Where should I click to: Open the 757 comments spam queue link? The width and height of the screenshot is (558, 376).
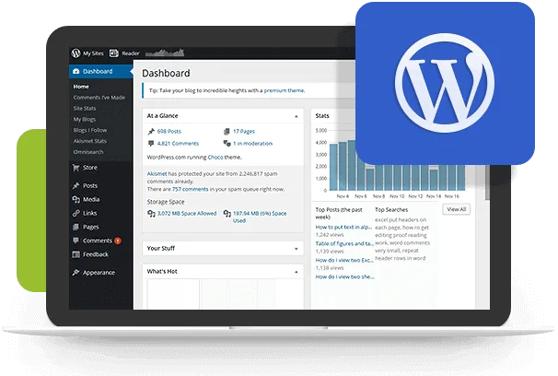(x=190, y=189)
